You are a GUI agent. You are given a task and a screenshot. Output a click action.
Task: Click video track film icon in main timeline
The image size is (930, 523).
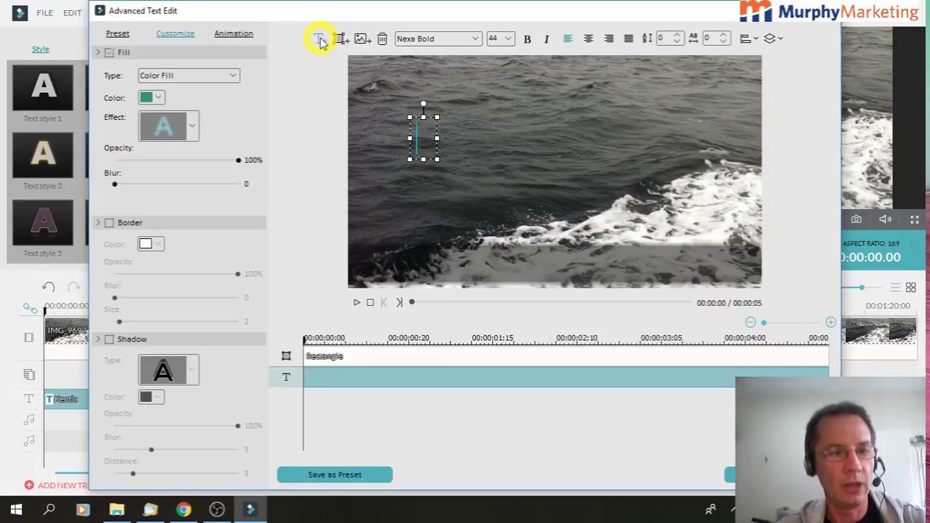29,338
